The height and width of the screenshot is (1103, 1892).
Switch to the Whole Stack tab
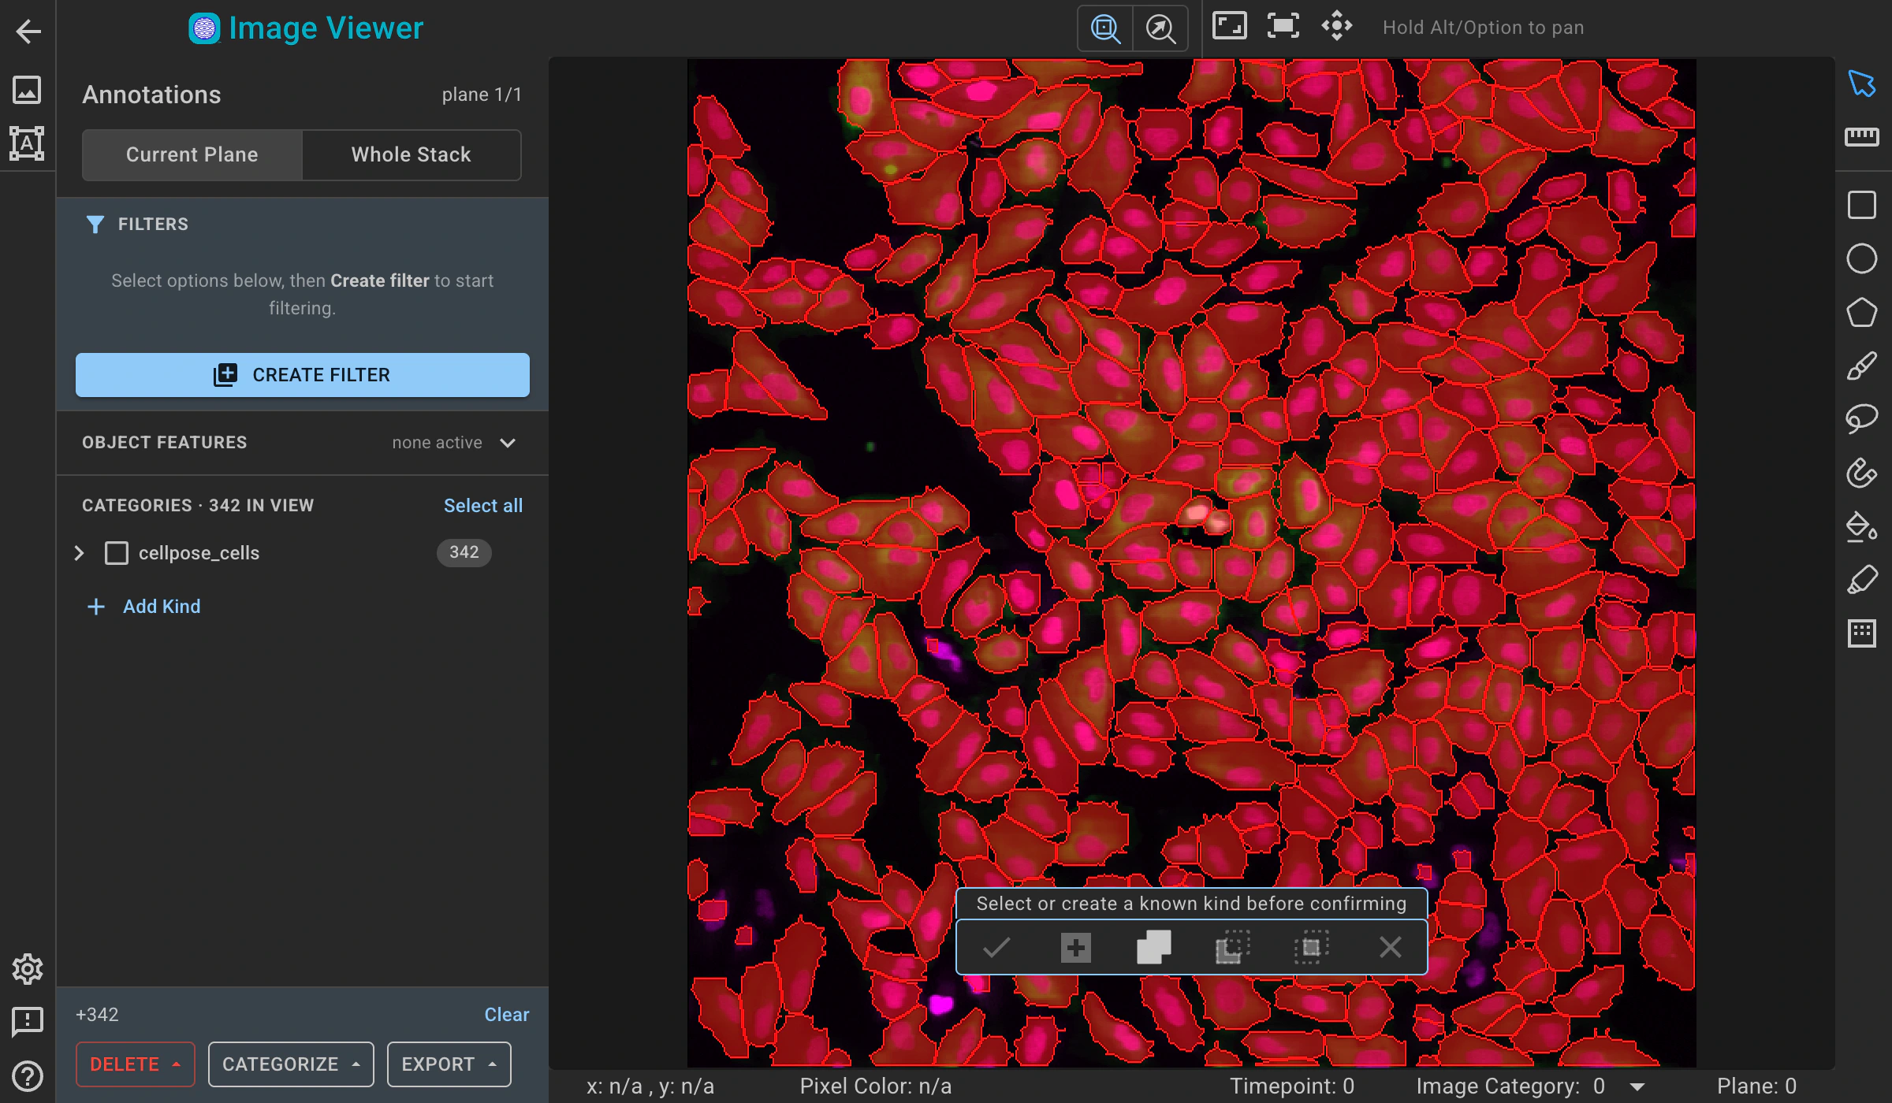coord(412,154)
